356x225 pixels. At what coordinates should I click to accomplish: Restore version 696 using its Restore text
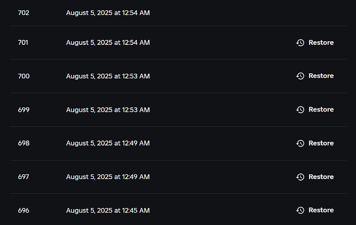pos(321,210)
